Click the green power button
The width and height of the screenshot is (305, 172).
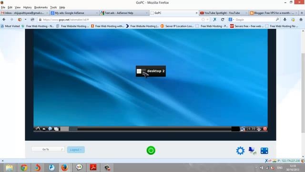pos(151,150)
